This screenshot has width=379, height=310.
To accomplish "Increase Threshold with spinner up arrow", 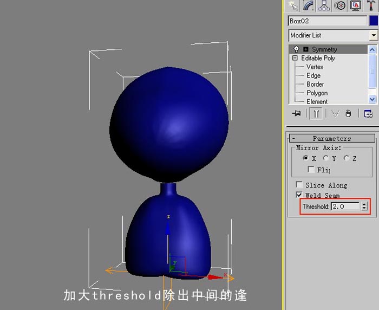I will pos(364,204).
